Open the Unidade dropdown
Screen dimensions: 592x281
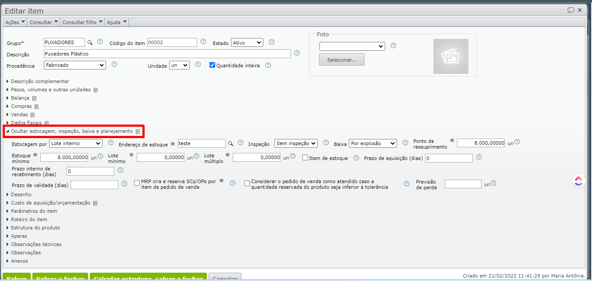pos(179,65)
